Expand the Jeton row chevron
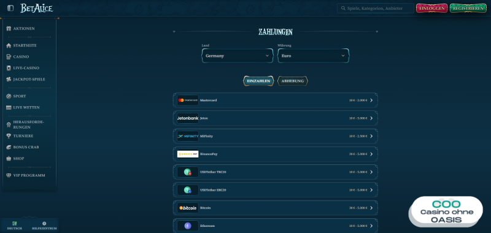491x233 pixels. 371,118
